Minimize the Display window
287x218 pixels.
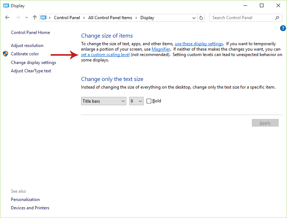tap(245, 5)
